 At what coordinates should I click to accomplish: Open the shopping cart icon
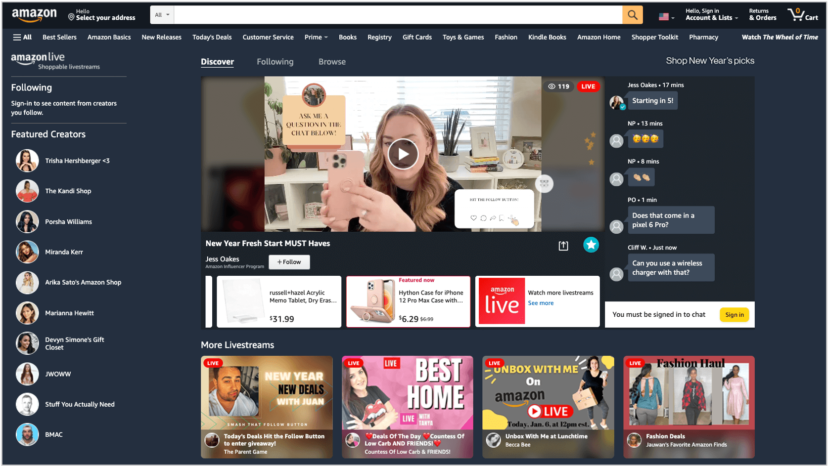802,14
